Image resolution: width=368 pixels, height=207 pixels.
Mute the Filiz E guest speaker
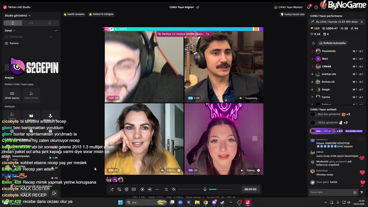[x=162, y=170]
